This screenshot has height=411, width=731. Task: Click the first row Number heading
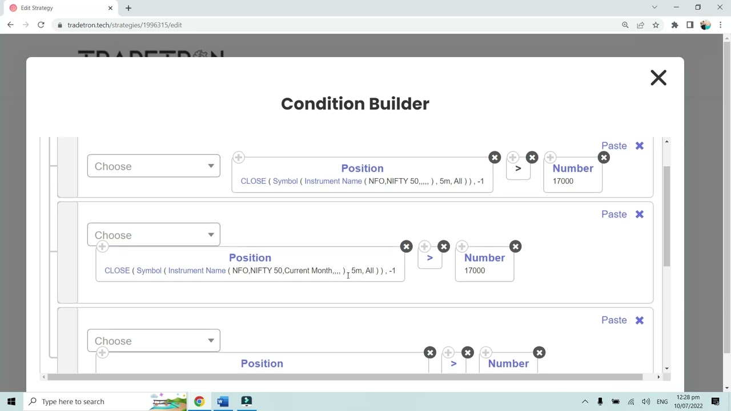pos(573,168)
